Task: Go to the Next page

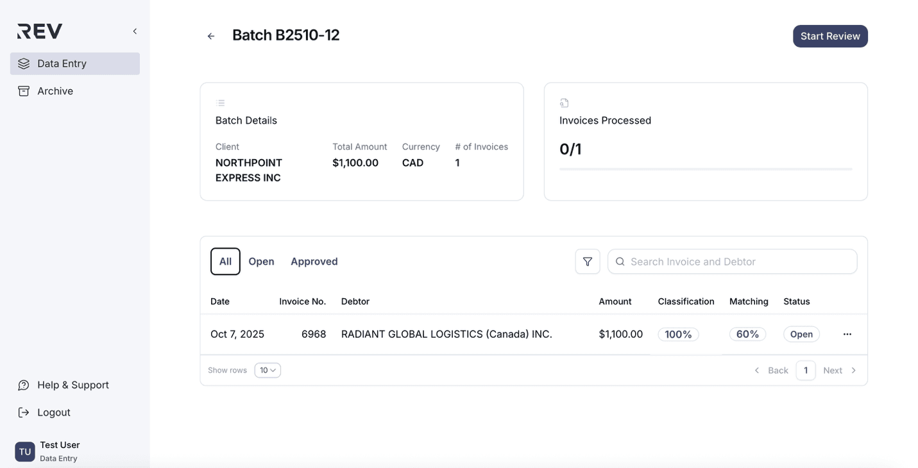Action: click(x=839, y=371)
